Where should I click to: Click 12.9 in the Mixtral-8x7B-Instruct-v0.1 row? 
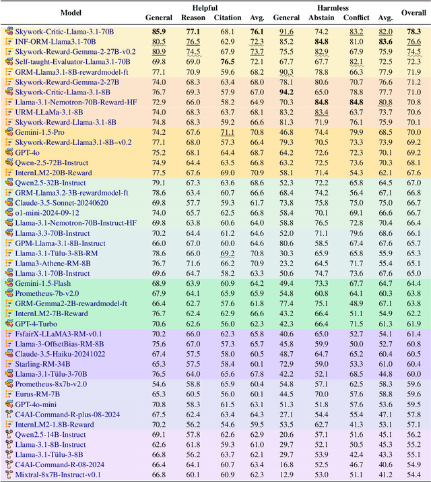286,475
